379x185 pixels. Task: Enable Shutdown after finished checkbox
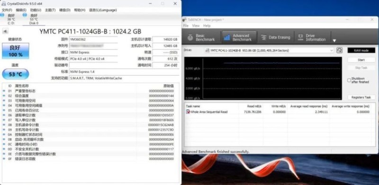(349, 80)
